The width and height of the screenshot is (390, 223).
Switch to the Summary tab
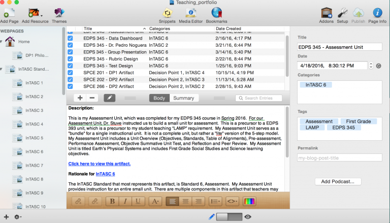pyautogui.click(x=183, y=98)
